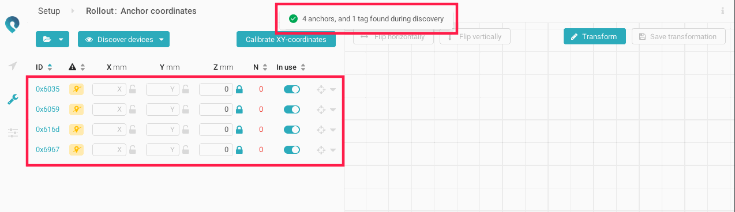
Task: Open the sliders settings sidebar icon
Action: click(12, 133)
